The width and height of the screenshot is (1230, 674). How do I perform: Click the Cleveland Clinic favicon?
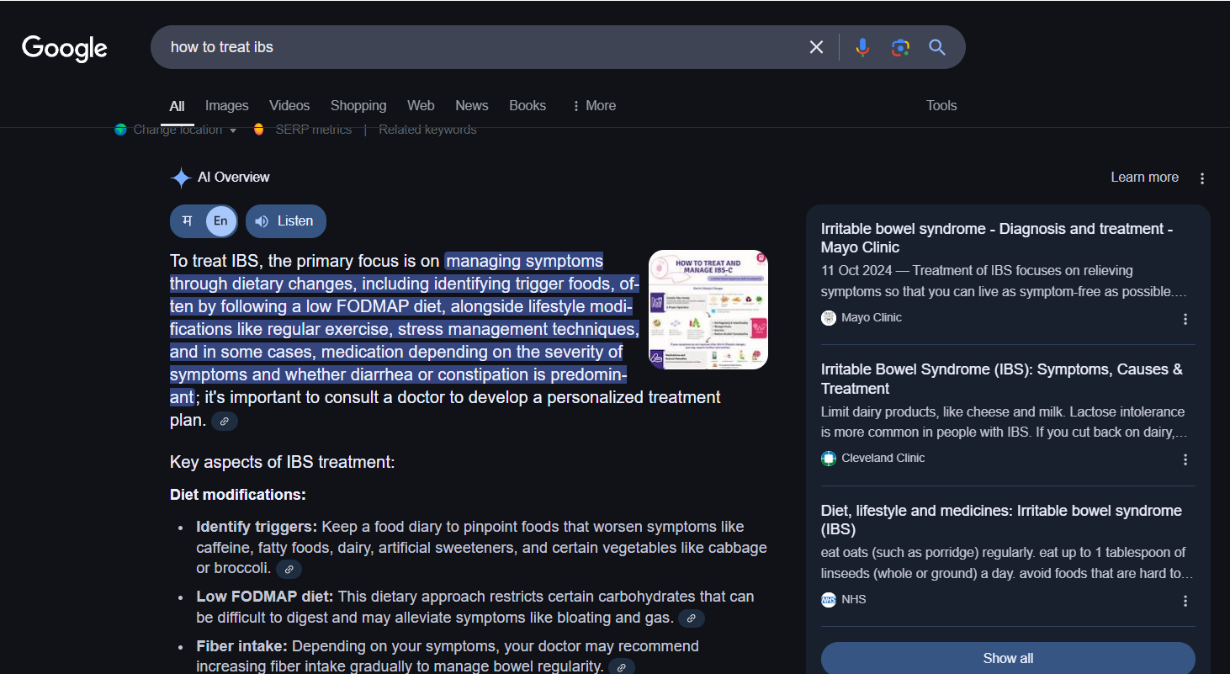pyautogui.click(x=829, y=459)
